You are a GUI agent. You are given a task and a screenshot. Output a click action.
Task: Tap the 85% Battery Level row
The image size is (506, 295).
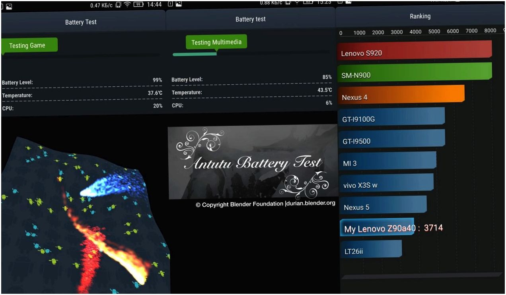(x=251, y=78)
